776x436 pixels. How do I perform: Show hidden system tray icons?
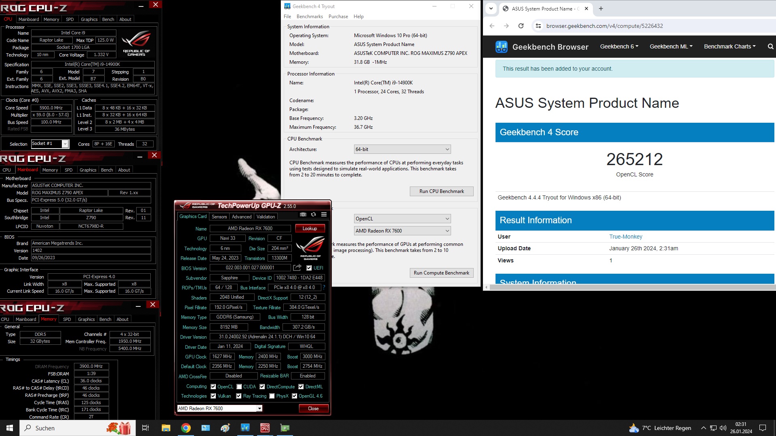coord(703,428)
